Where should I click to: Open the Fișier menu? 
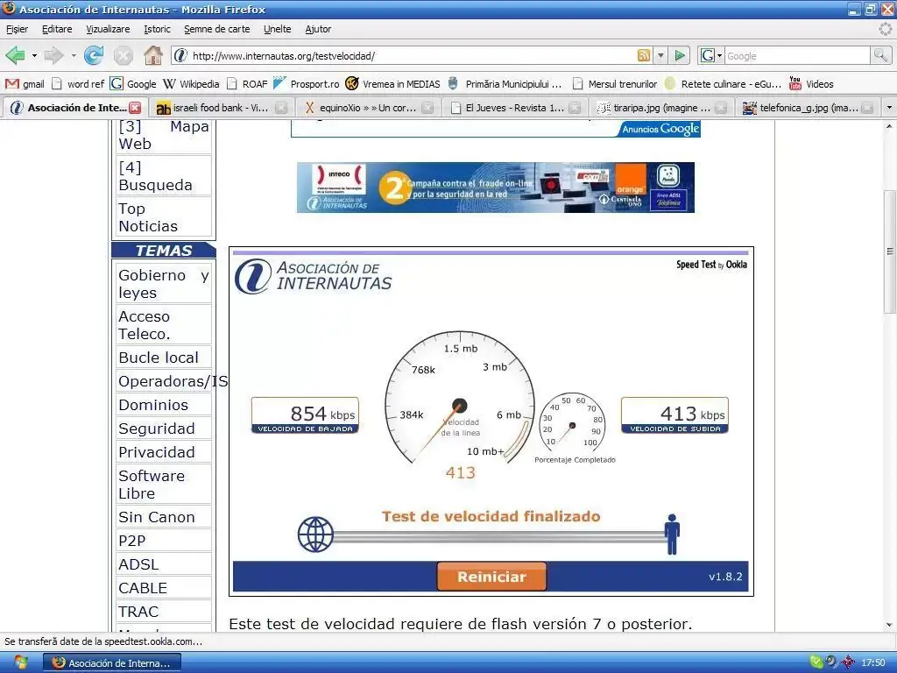pyautogui.click(x=18, y=29)
